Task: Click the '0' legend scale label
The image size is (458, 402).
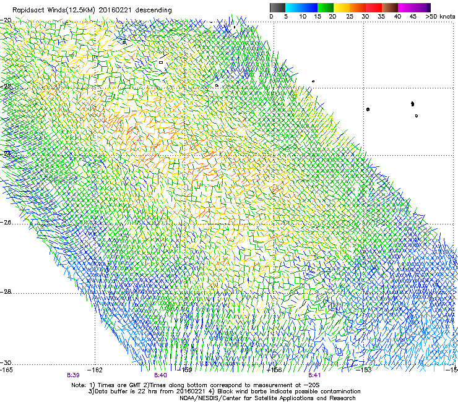Action: click(271, 17)
